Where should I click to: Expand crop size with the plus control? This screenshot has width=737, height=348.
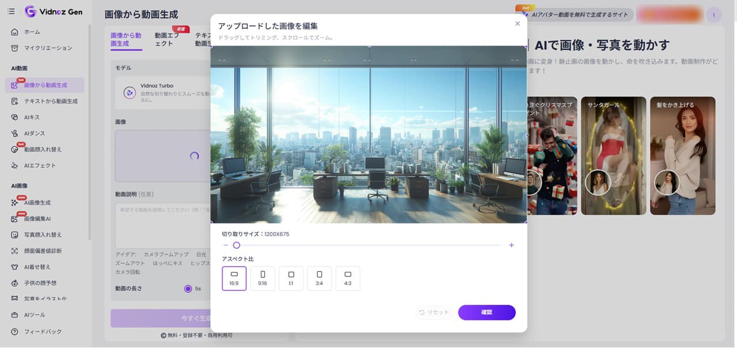511,245
